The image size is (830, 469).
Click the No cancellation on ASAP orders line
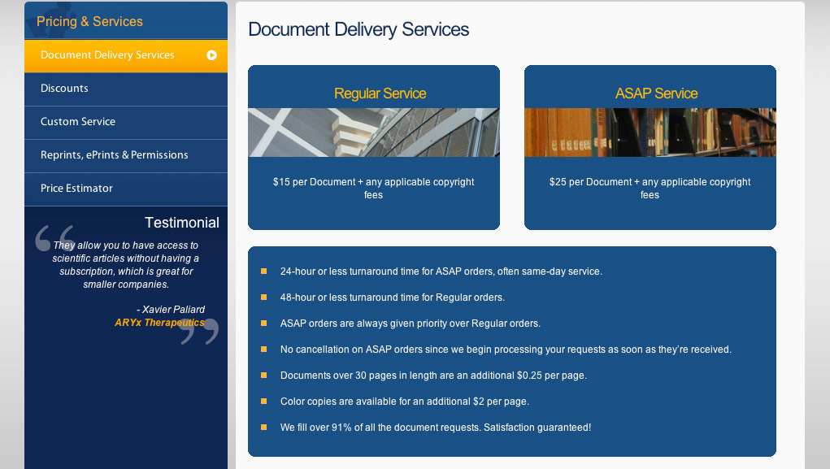[x=506, y=350]
